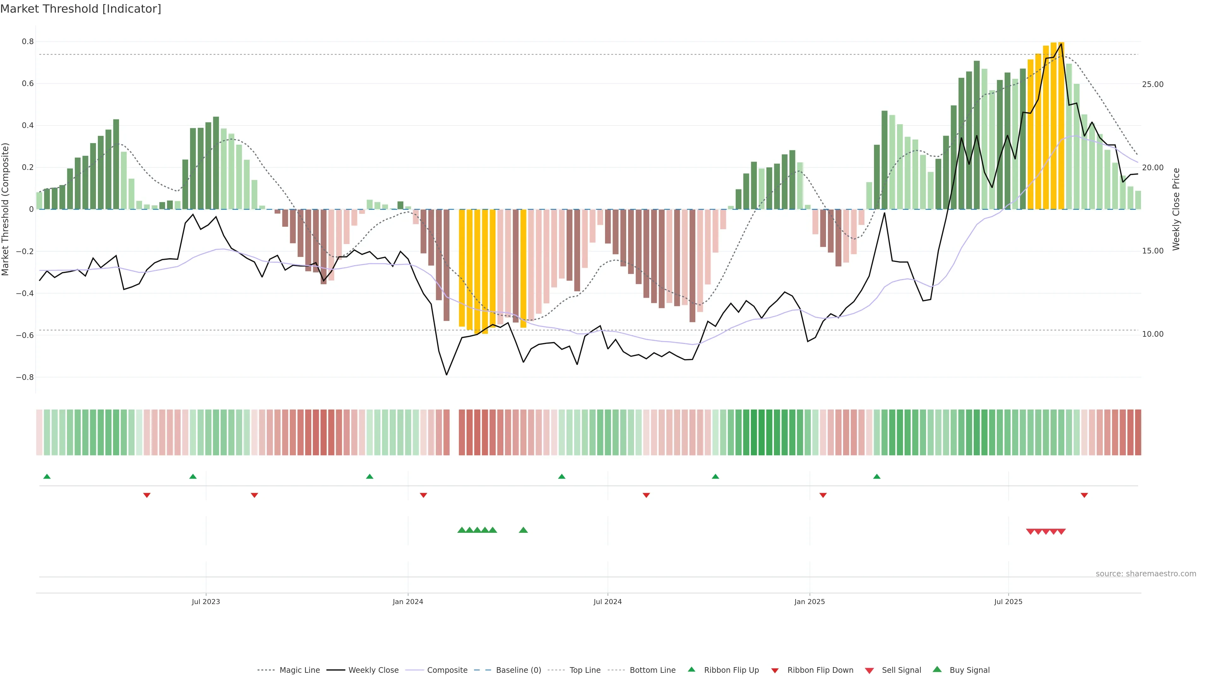
Task: Click first green ribbon flip up marker
Action: coord(47,477)
